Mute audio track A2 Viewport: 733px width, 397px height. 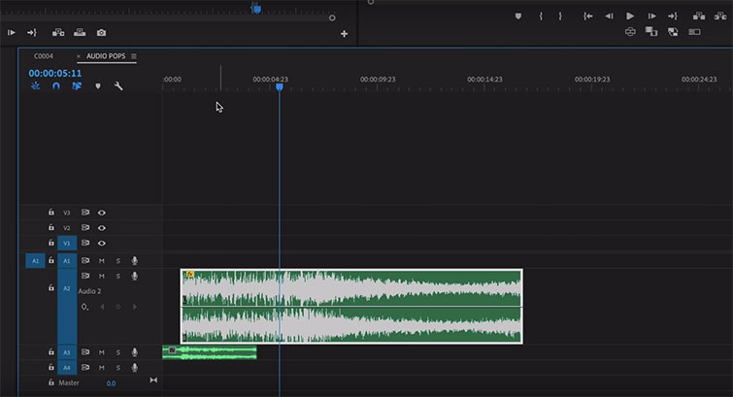101,276
